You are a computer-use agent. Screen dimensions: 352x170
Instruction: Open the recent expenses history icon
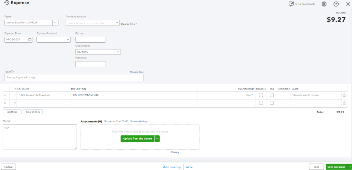(x=6, y=3)
